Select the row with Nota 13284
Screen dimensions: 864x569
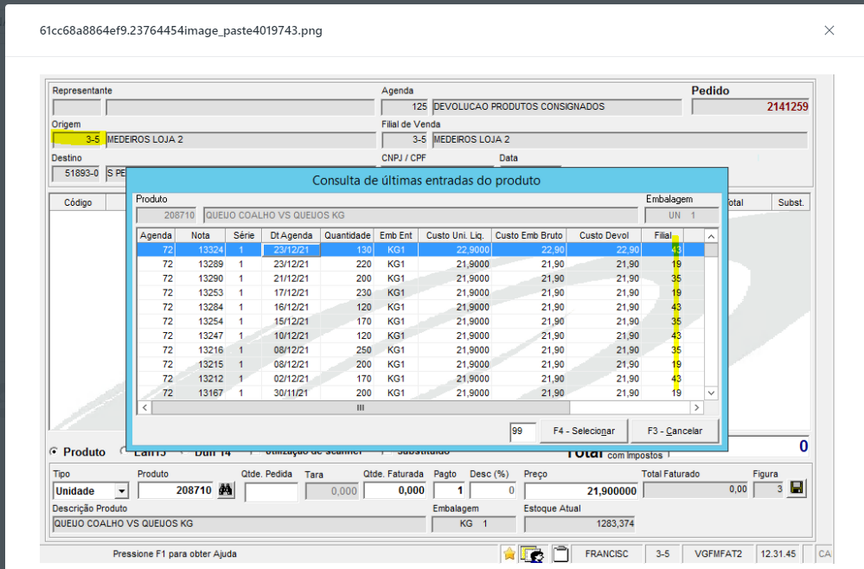coord(420,307)
